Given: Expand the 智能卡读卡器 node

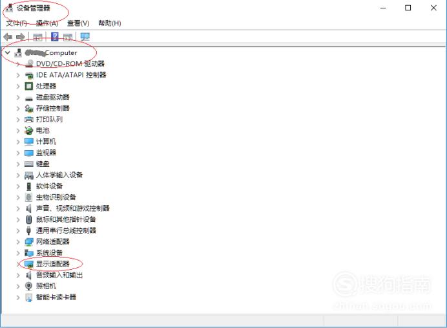Looking at the screenshot, I should pos(18,298).
